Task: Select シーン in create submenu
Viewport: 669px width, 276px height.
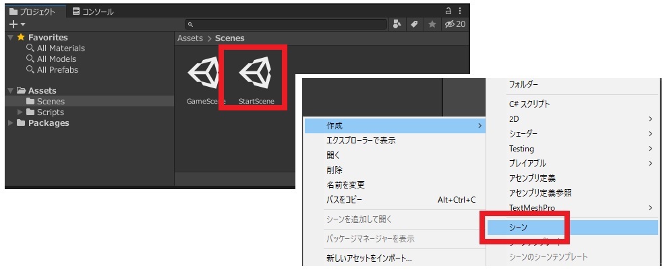Action: tap(573, 228)
